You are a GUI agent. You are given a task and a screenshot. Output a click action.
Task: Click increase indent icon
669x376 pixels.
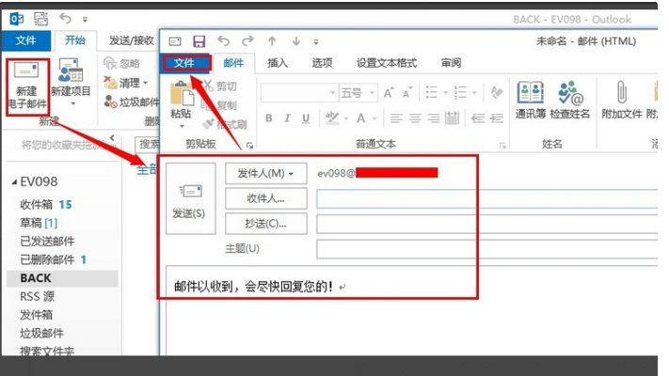[x=496, y=118]
